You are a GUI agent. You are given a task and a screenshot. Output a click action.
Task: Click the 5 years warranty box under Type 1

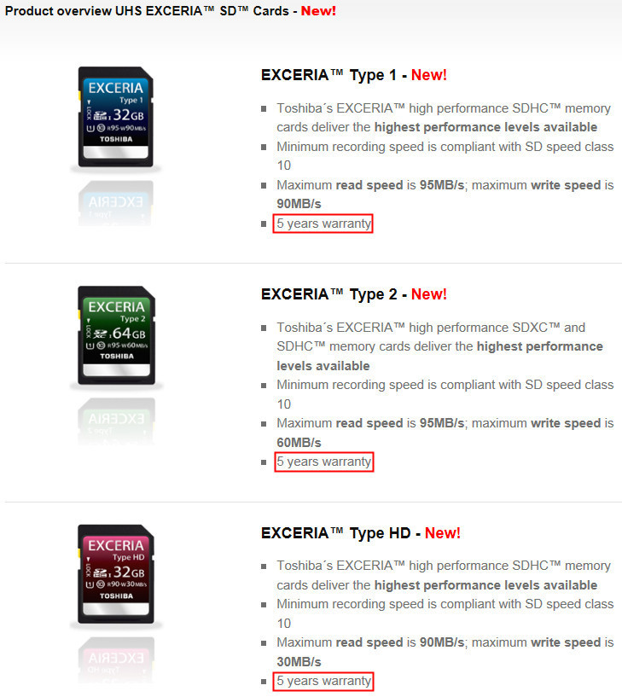tap(323, 224)
